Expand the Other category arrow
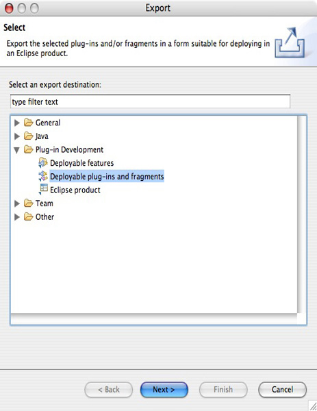 click(x=17, y=216)
